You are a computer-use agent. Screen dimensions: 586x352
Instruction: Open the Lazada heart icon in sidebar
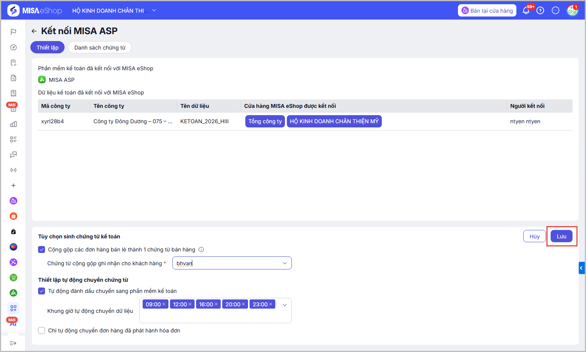[13, 247]
